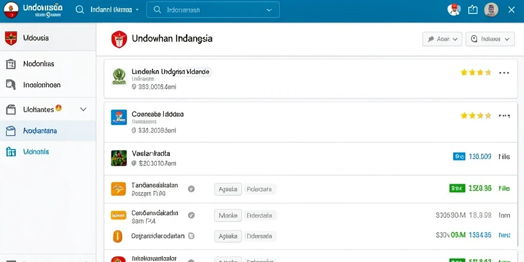Click the Ddersada button
The height and width of the screenshot is (262, 524).
[259, 236]
